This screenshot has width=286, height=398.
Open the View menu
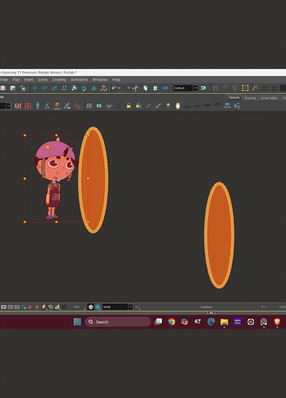[4, 80]
